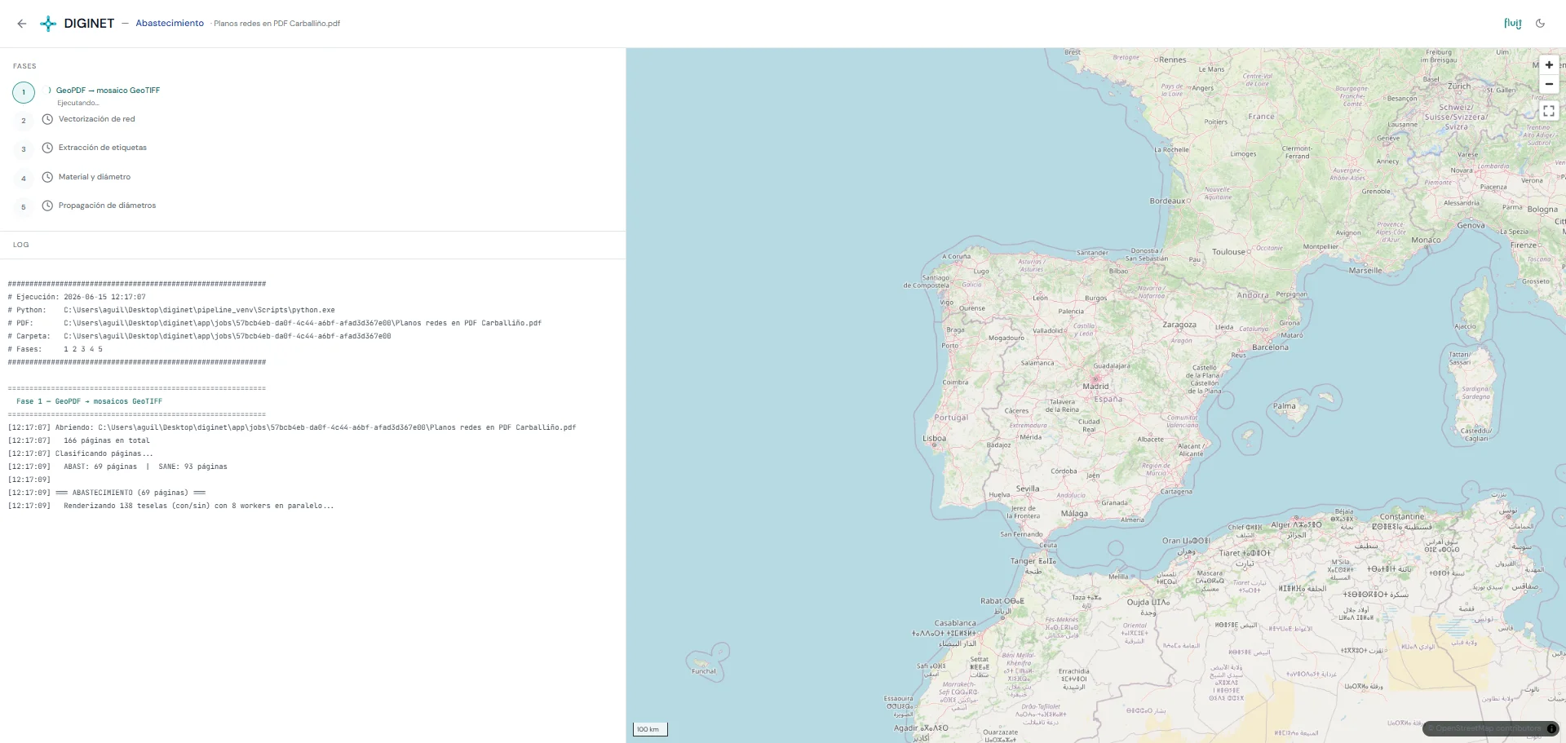Screen dimensions: 1566x743
Task: Click the '# Fases: 1 2 3 4 5' log line
Action: pos(55,349)
